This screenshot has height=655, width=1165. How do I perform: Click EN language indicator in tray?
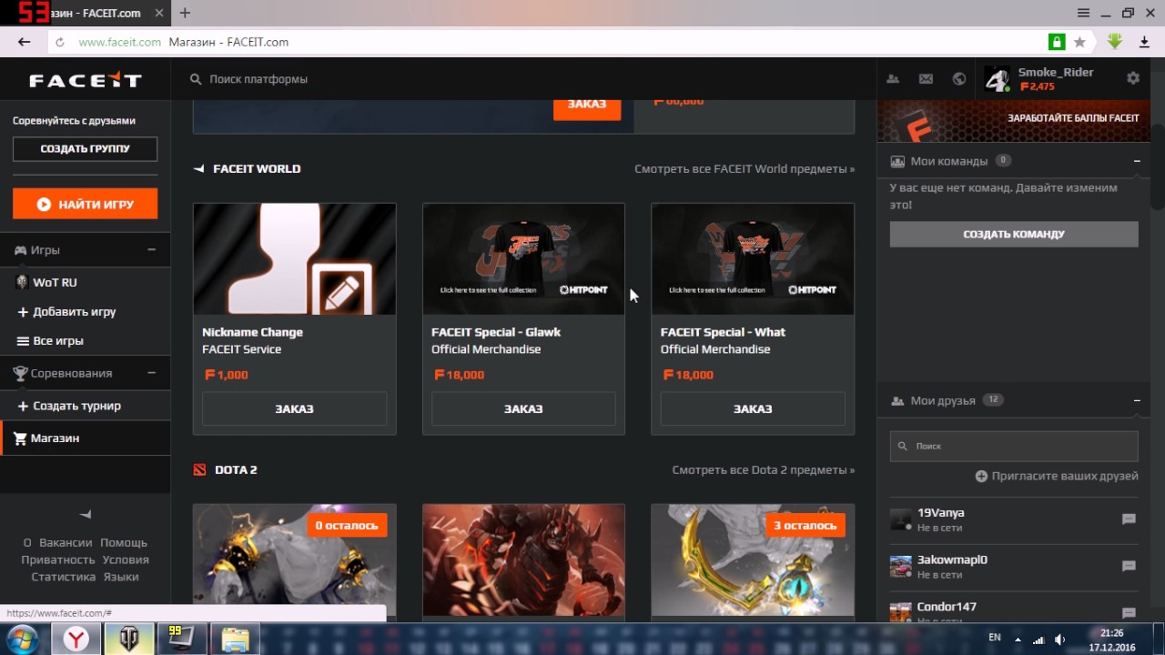(995, 638)
